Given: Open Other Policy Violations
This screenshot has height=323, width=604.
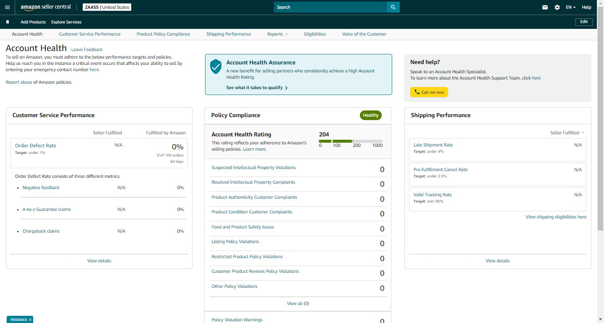Looking at the screenshot, I should point(234,286).
